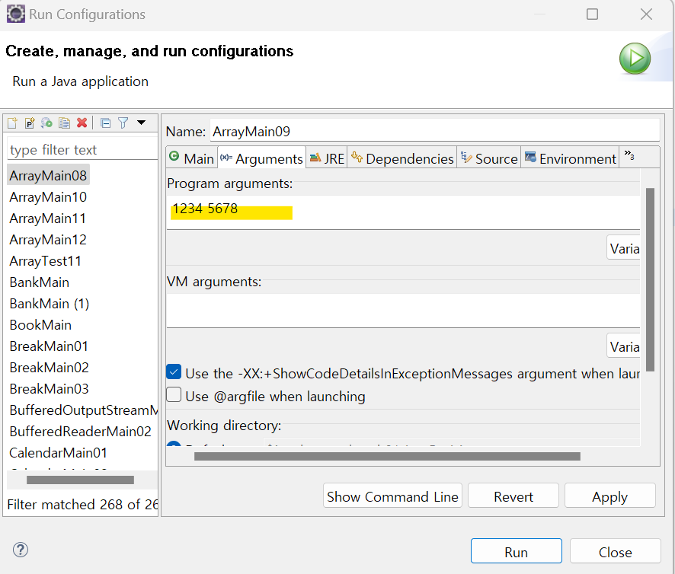Open the Dependencies tab
675x574 pixels.
(x=402, y=158)
